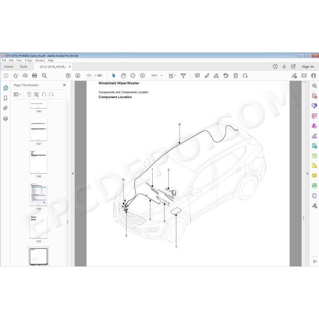Click the Save file icon
The width and height of the screenshot is (319, 319).
click(6, 76)
